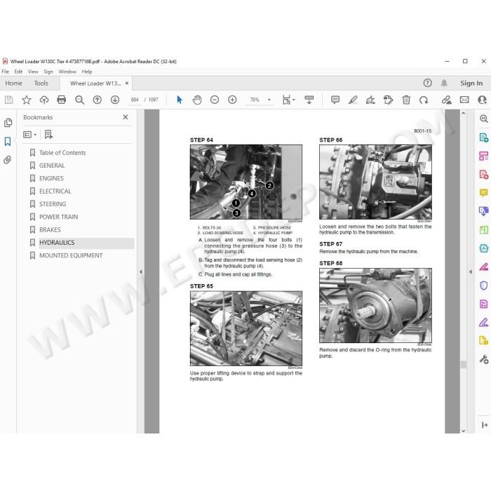The height and width of the screenshot is (491, 491).
Task: Toggle the Bookmarks panel icon in sidebar
Action: (x=8, y=142)
